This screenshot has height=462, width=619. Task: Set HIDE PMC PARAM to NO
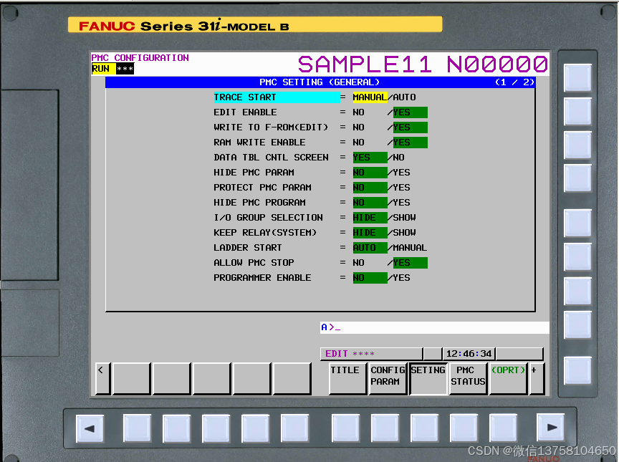(x=370, y=173)
